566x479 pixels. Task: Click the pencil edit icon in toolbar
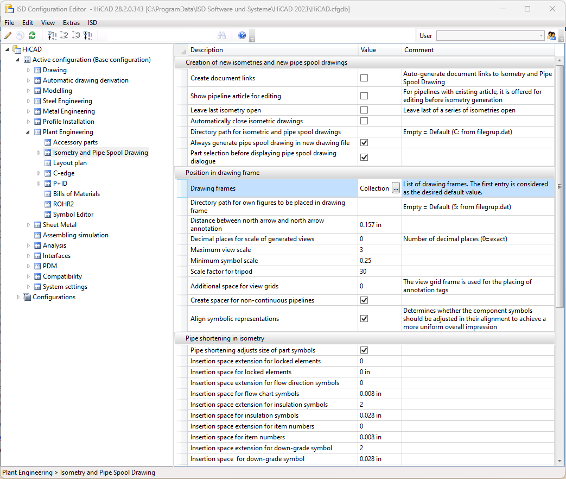point(8,35)
